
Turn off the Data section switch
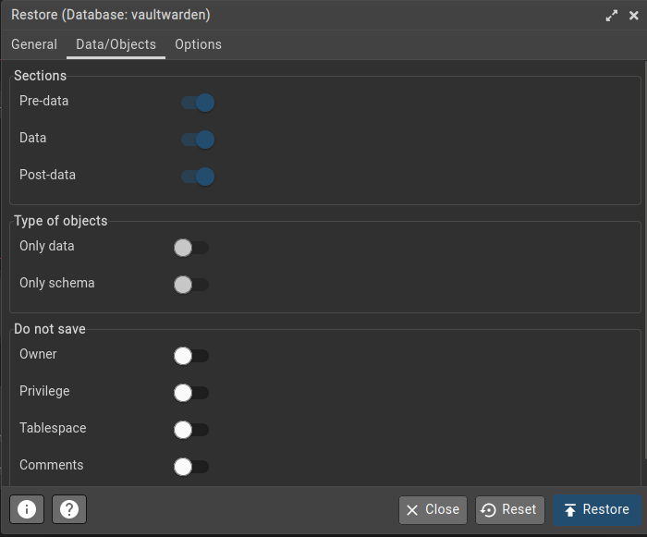198,140
